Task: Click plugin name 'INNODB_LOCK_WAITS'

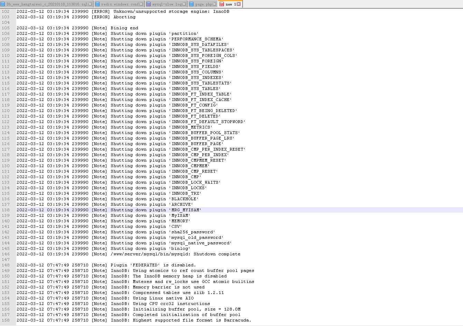Action: click(195, 182)
